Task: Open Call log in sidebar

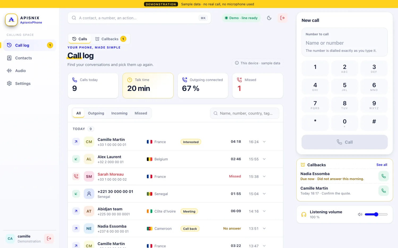Action: pos(30,45)
